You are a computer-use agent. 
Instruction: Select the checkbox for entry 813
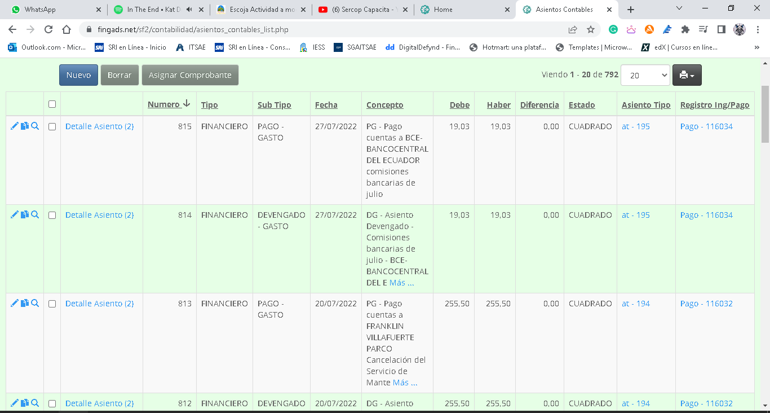click(52, 304)
